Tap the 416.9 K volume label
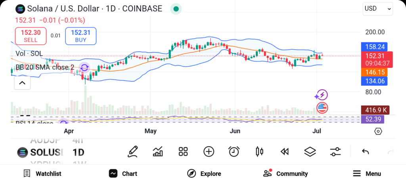This screenshot has width=406, height=183. pyautogui.click(x=375, y=110)
